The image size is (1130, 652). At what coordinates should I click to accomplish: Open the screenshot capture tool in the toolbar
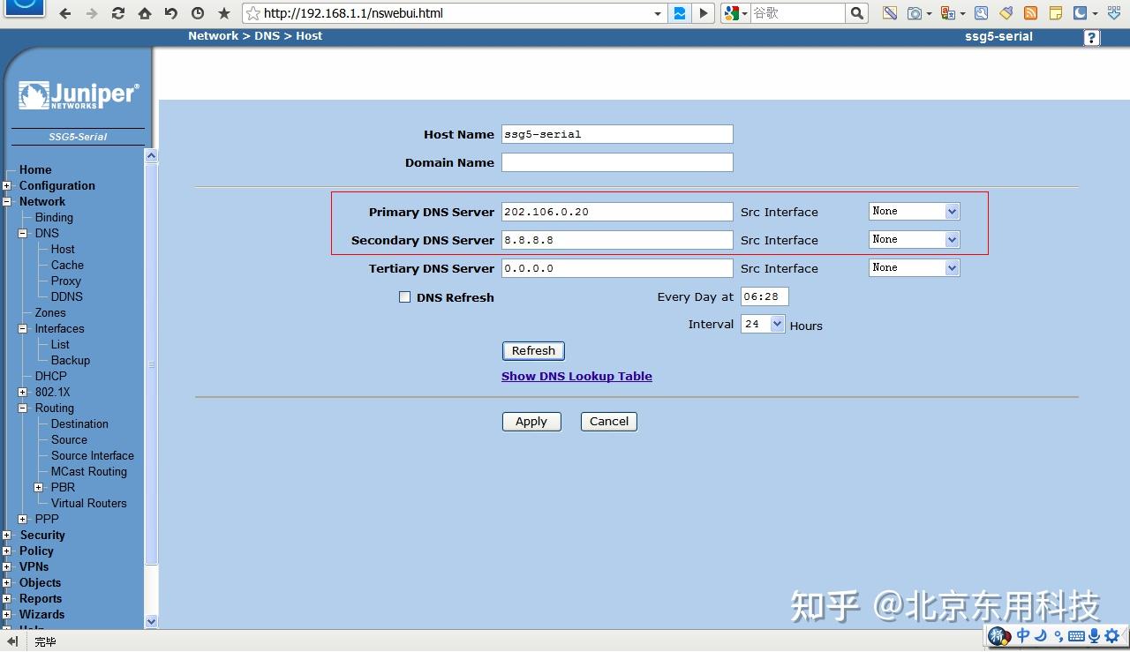915,13
